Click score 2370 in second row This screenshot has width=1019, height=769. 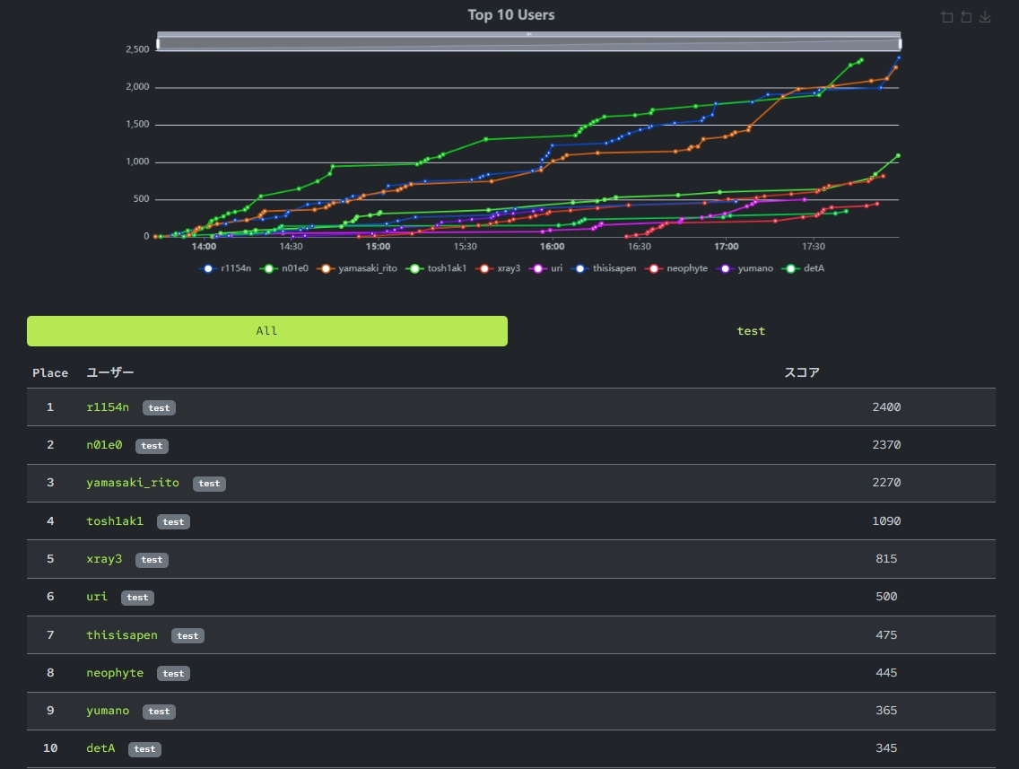coord(886,445)
